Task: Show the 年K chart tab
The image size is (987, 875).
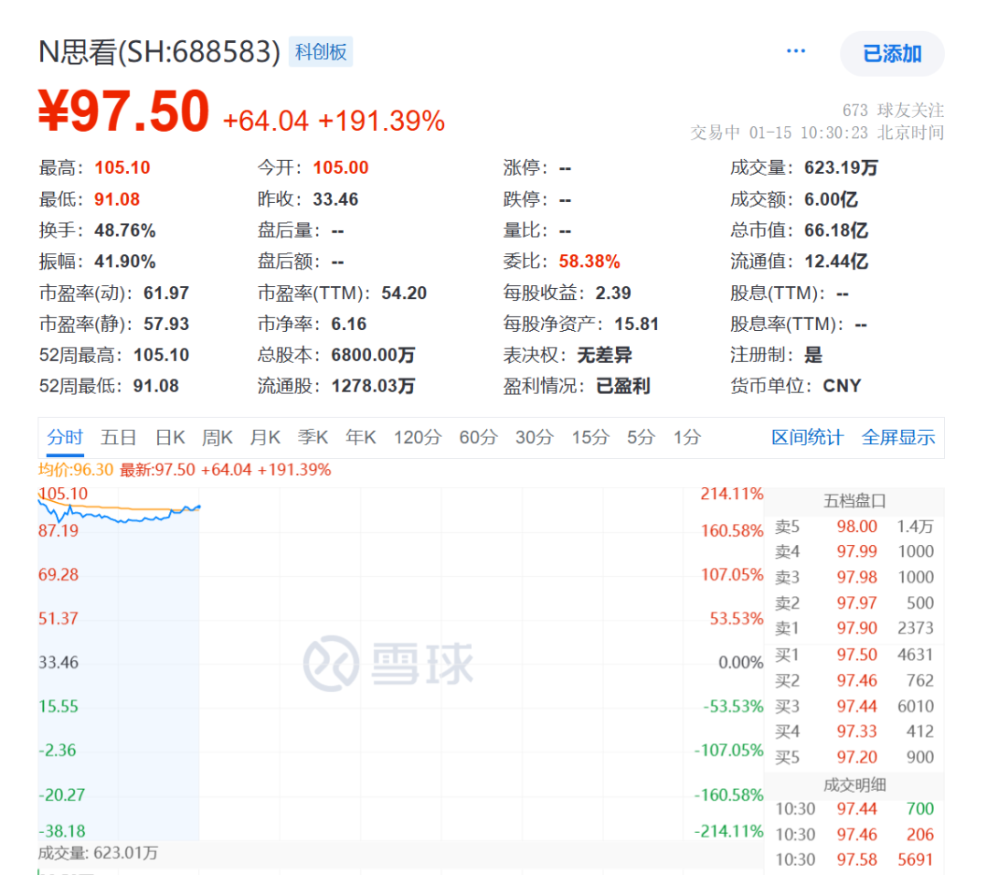Action: (x=360, y=438)
